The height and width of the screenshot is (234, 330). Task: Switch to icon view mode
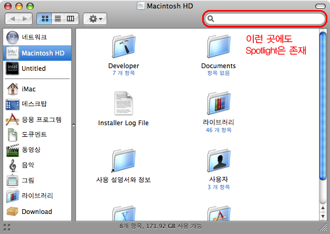click(44, 18)
